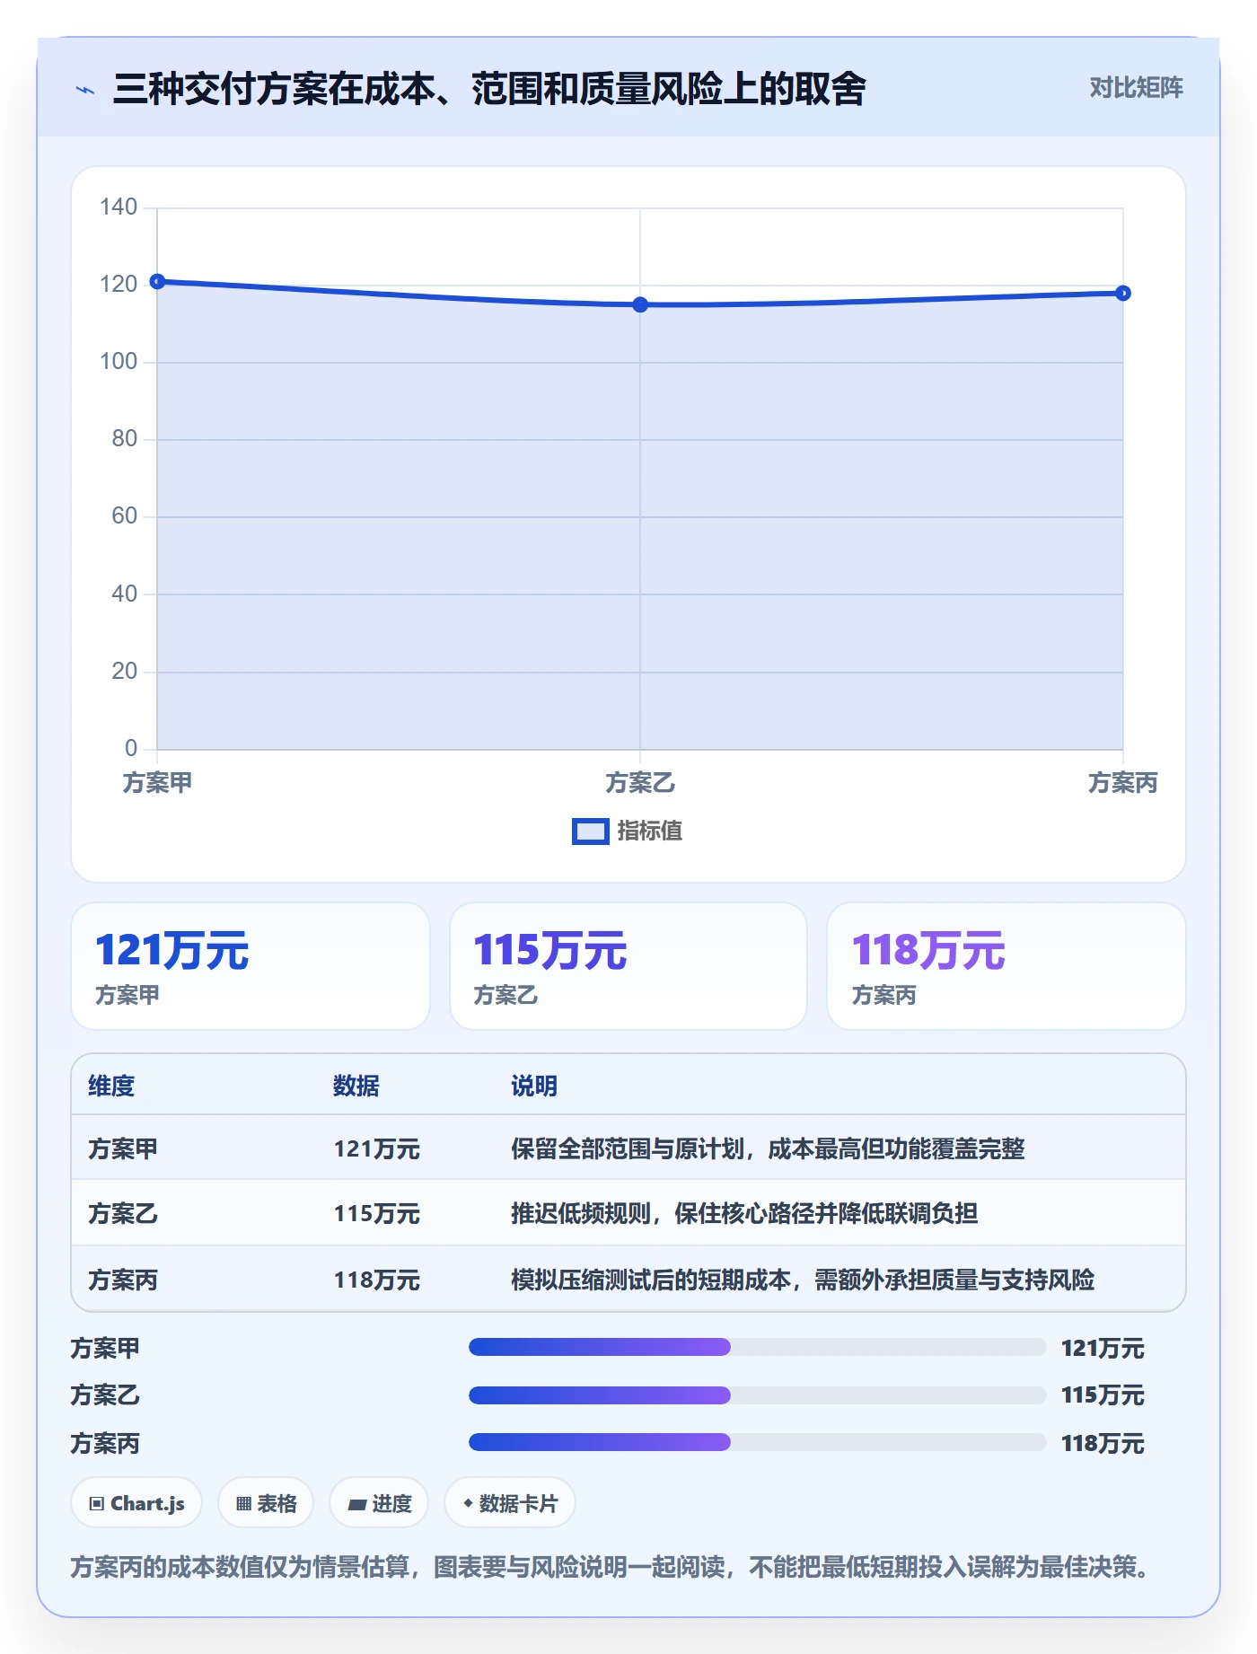Click the 数据卡片 tag
The width and height of the screenshot is (1257, 1654).
[510, 1503]
